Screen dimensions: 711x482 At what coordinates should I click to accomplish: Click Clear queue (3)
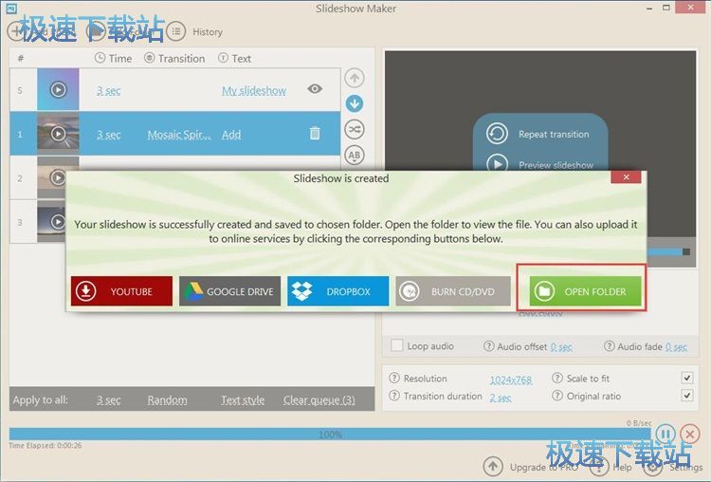point(319,399)
